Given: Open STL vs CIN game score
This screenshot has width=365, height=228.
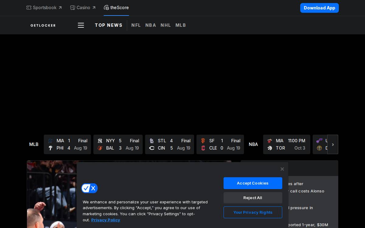Looking at the screenshot, I should 169,144.
